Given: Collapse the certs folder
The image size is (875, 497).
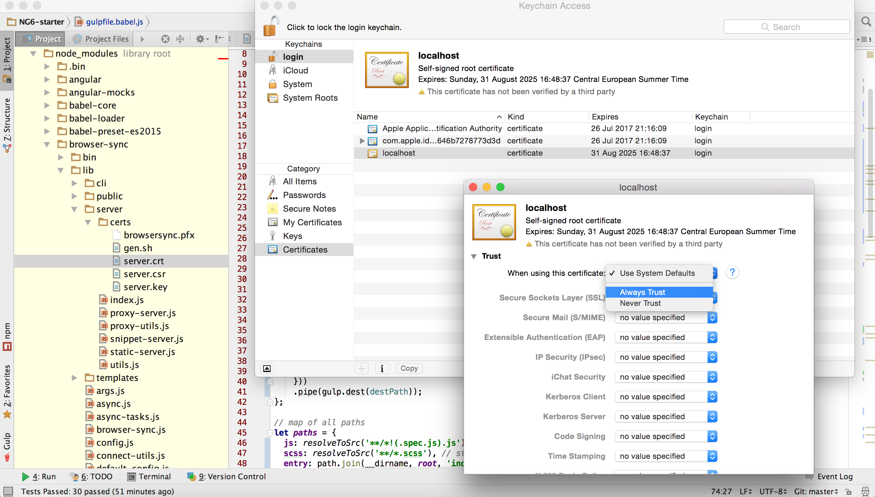Looking at the screenshot, I should (x=88, y=222).
